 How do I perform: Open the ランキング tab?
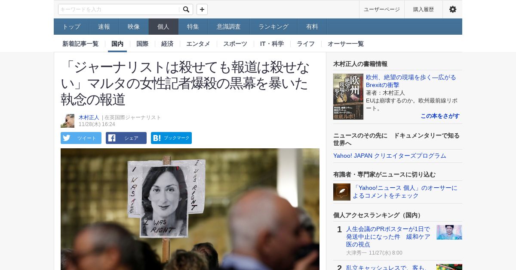pyautogui.click(x=273, y=27)
